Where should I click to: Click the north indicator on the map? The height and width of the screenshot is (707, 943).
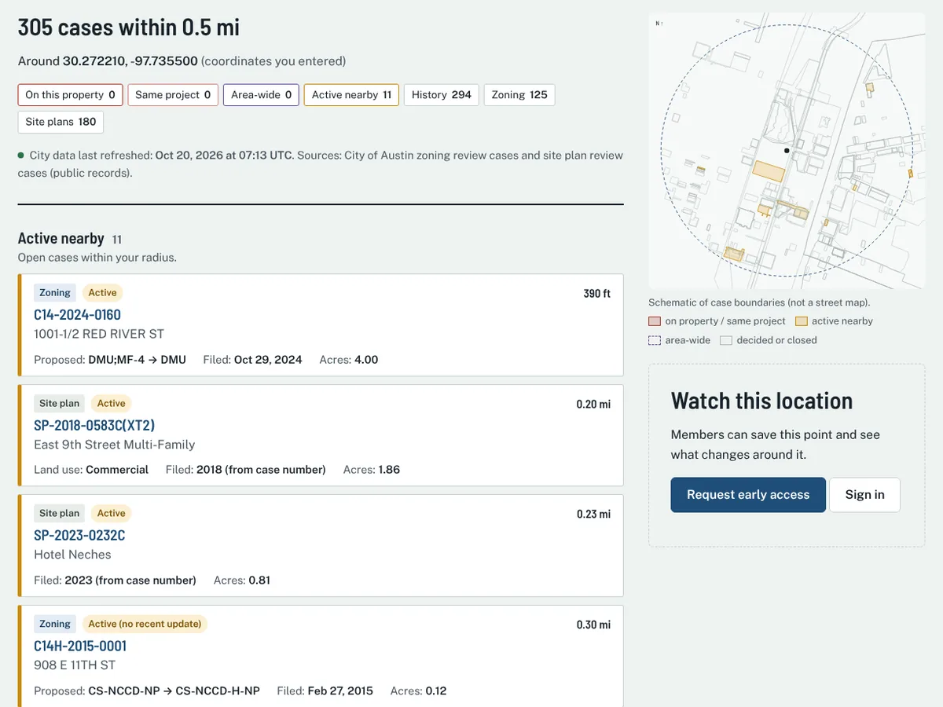(x=659, y=24)
